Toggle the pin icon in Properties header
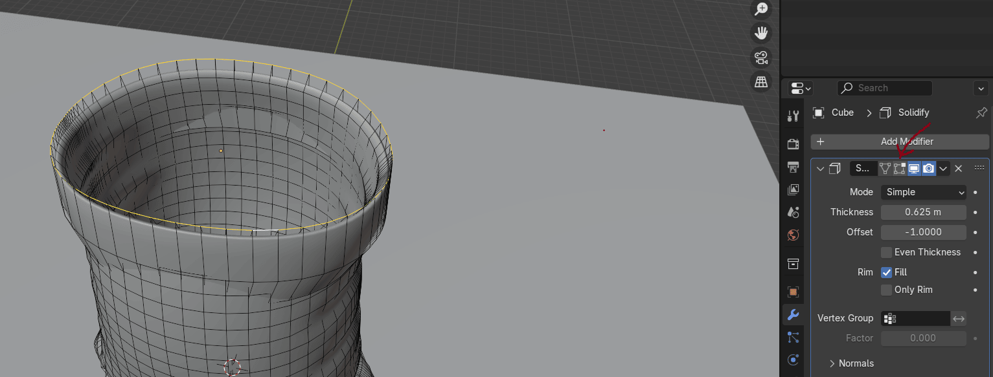The width and height of the screenshot is (993, 377). [981, 113]
